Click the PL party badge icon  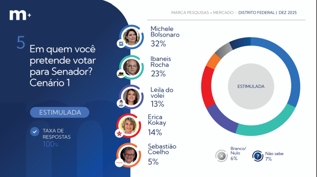click(121, 44)
